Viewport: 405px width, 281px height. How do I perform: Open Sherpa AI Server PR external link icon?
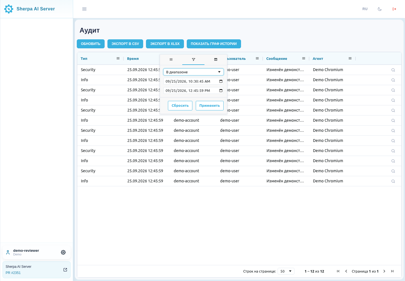click(x=65, y=270)
